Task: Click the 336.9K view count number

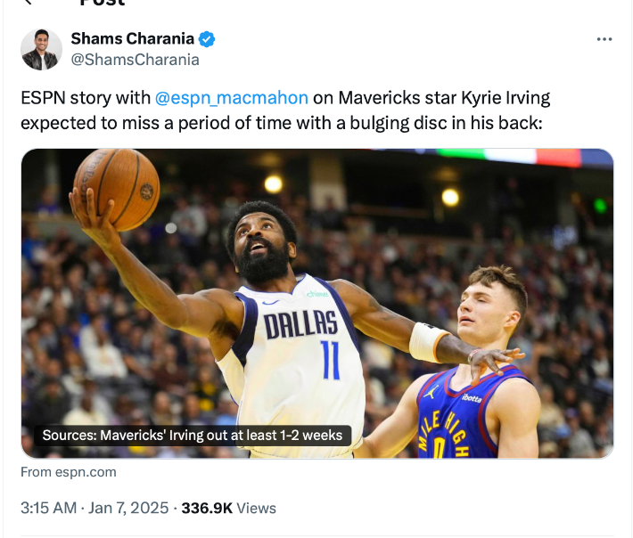Action: click(207, 509)
